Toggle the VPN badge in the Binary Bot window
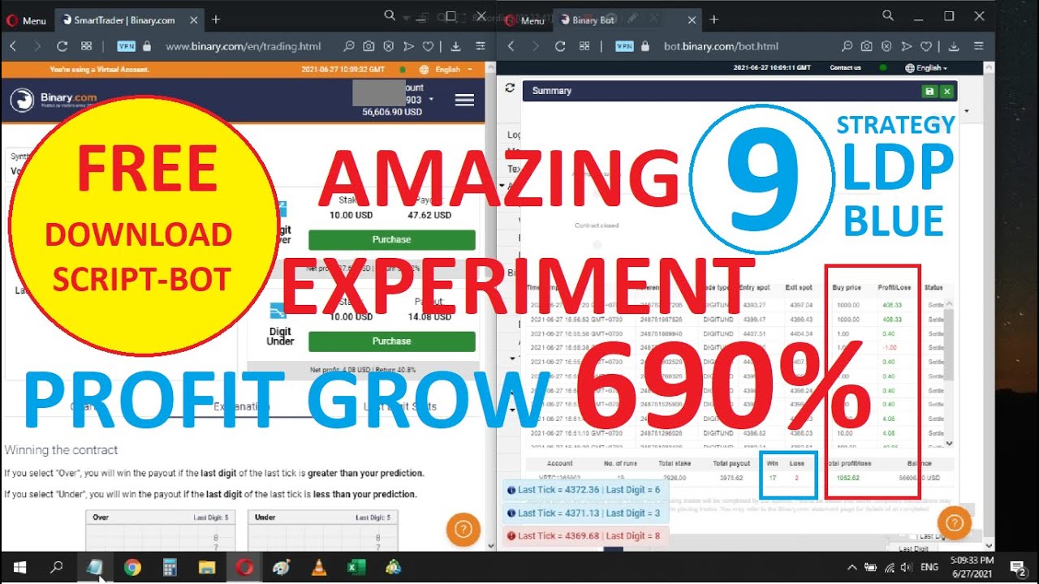This screenshot has height=584, width=1039. (x=625, y=47)
